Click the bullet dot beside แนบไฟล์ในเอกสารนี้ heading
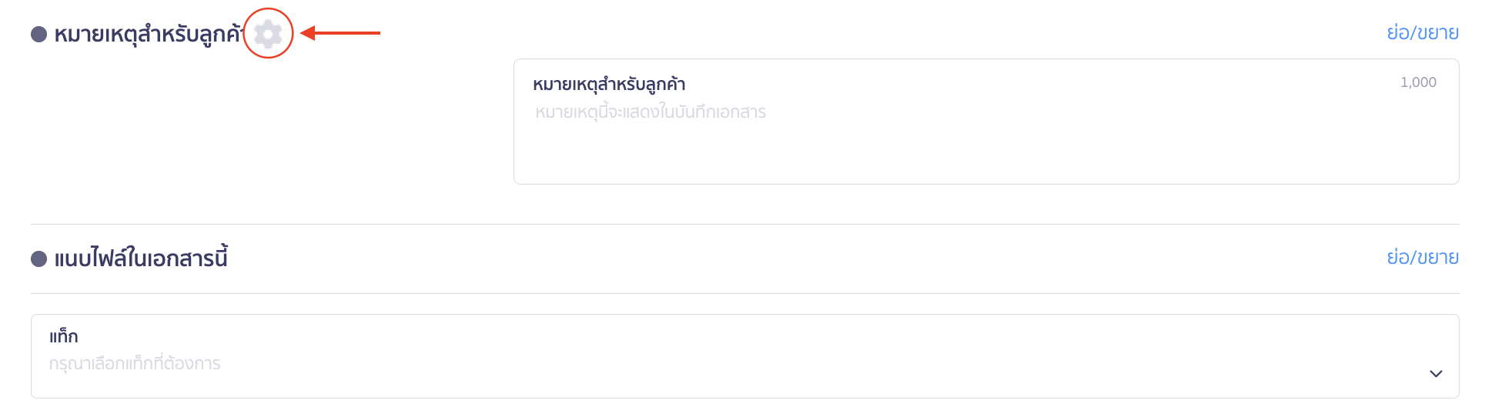1492x417 pixels. point(39,259)
